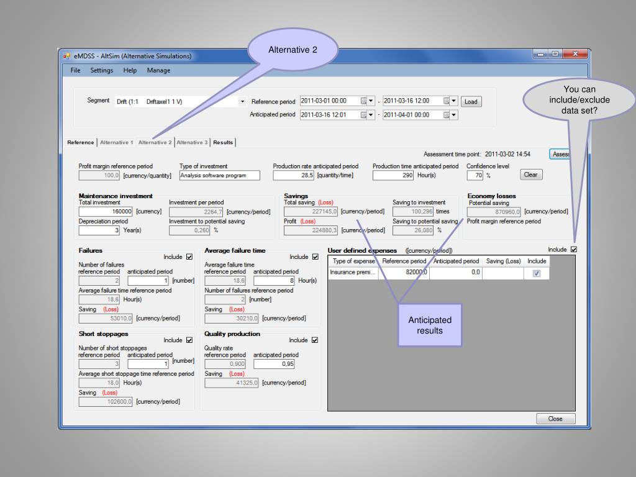Click the Anticipated period column header

[456, 261]
